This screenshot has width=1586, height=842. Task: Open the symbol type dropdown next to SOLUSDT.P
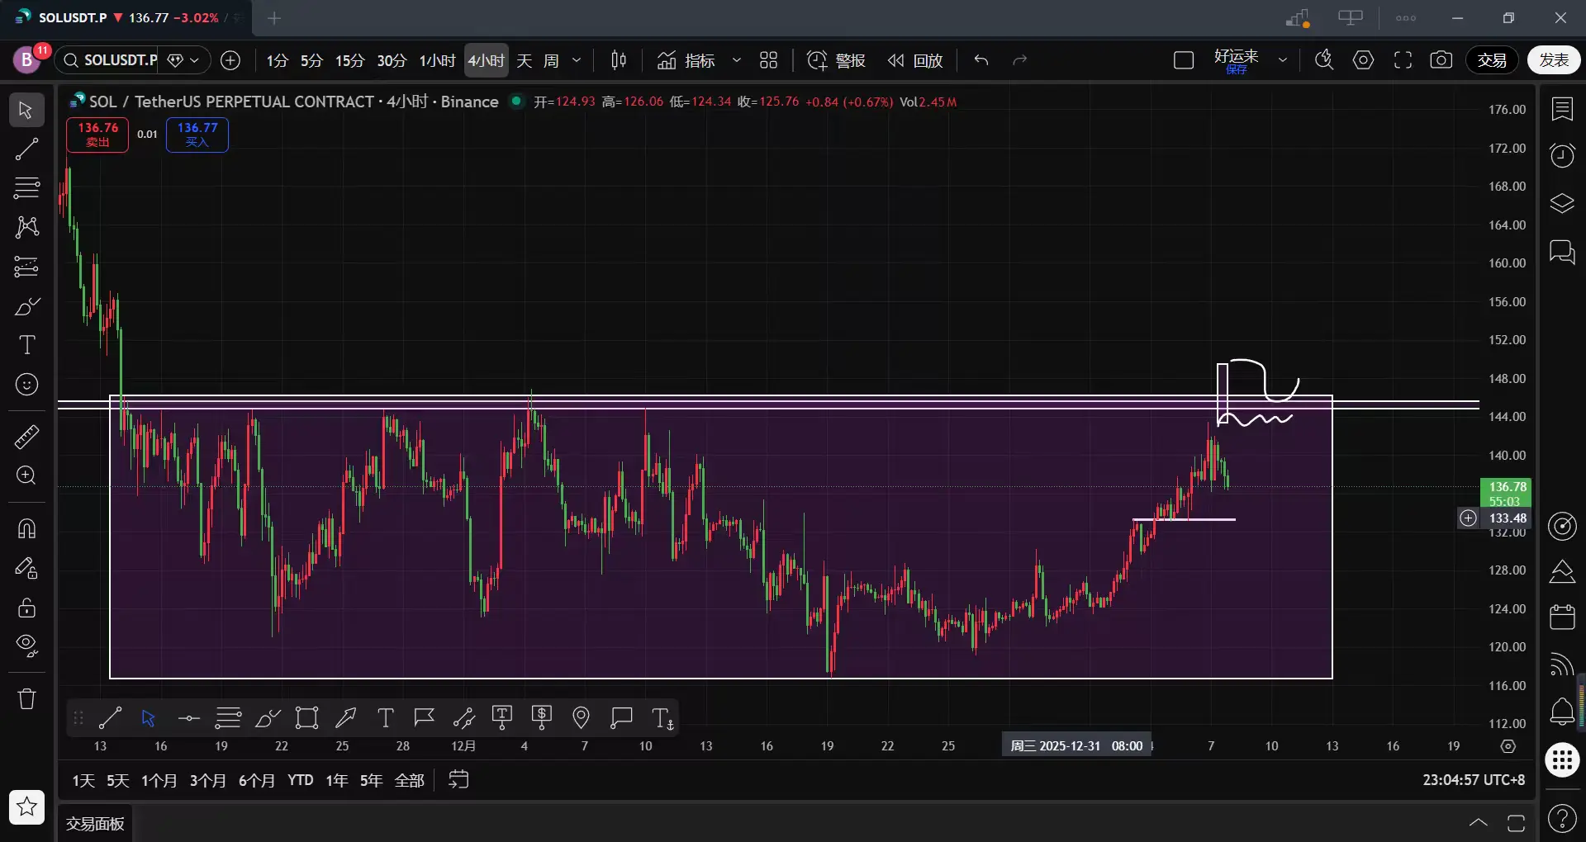(183, 60)
